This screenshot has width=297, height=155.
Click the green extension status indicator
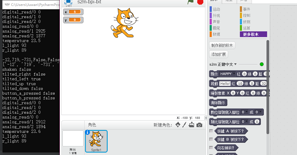click(x=262, y=64)
